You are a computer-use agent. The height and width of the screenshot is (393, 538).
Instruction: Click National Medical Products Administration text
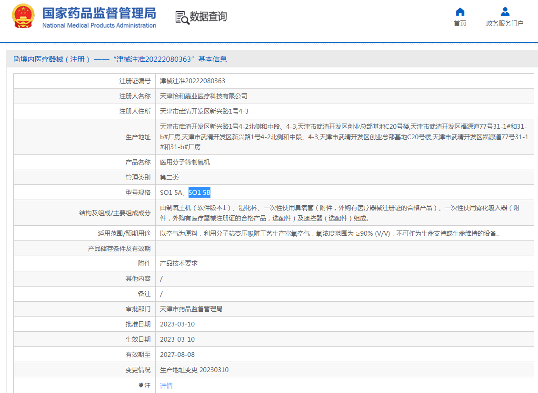[99, 25]
